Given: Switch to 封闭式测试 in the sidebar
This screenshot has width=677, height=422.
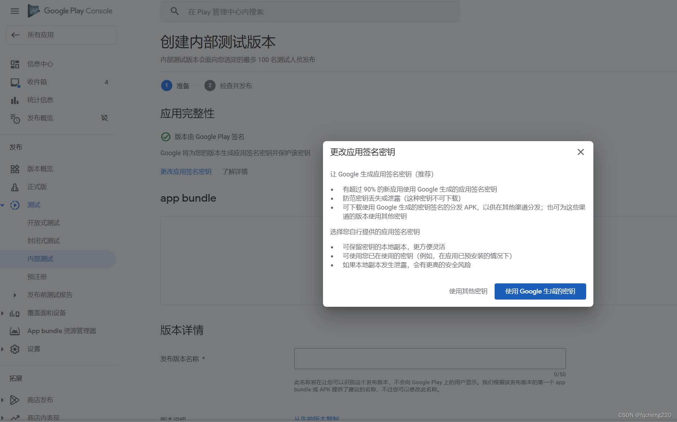Looking at the screenshot, I should (43, 241).
